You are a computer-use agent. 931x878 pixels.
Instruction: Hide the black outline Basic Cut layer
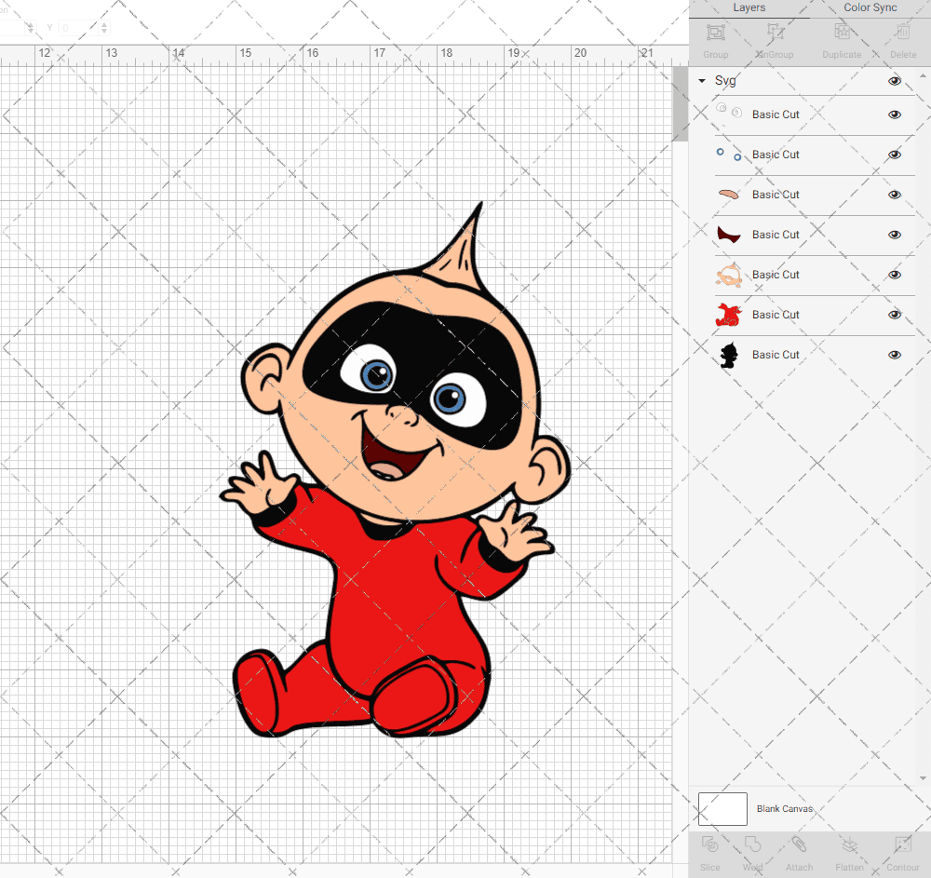(x=894, y=355)
